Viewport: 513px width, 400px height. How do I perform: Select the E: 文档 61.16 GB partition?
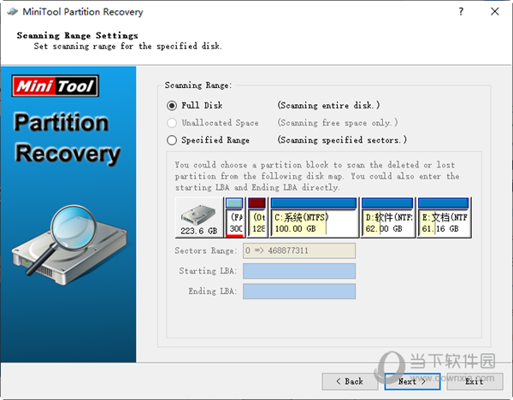pos(444,217)
